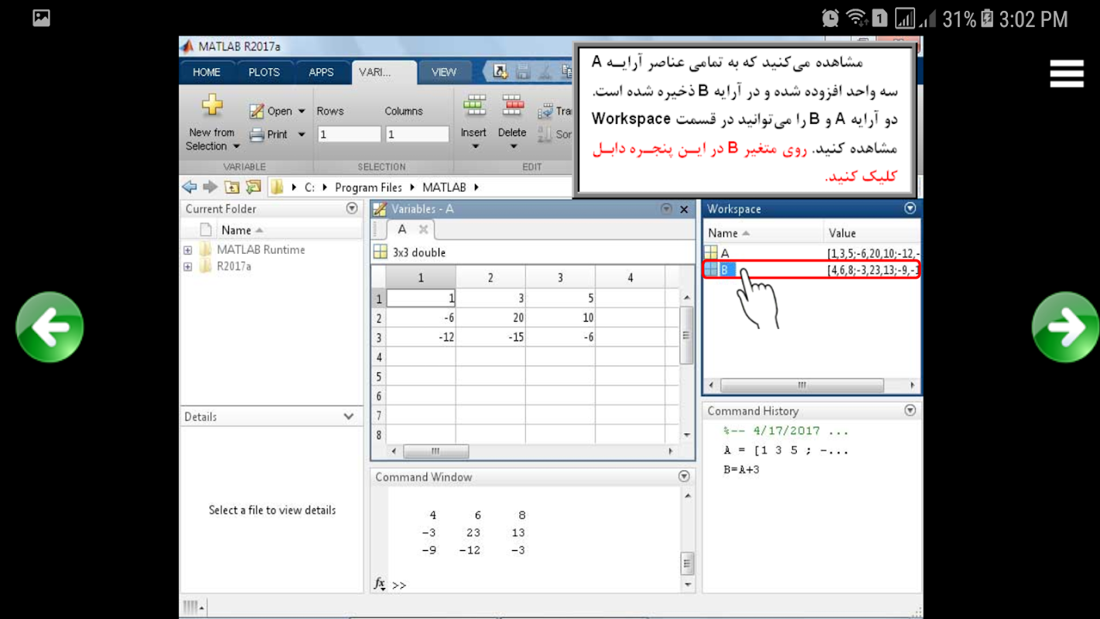Click the Open variable pencil icon

point(257,111)
